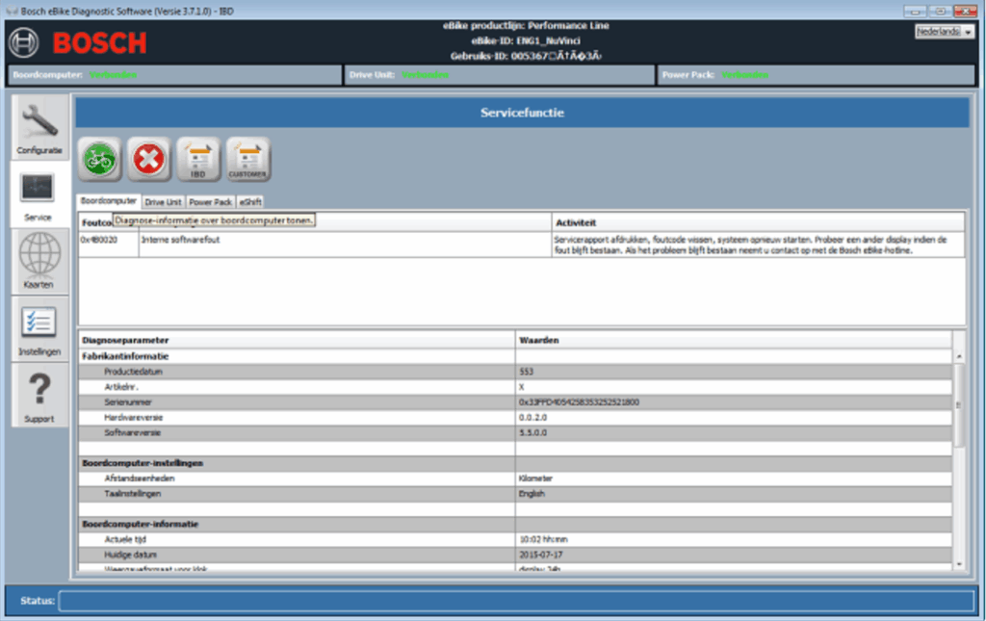Click the Bosch circular logo
The width and height of the screenshot is (986, 621).
pos(24,42)
